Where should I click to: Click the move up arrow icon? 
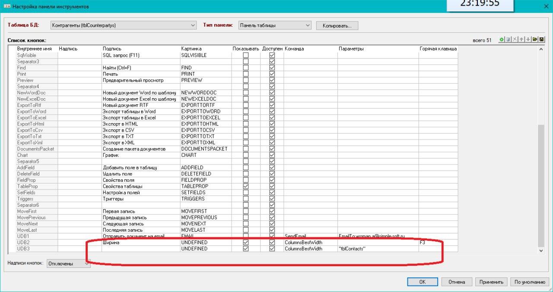coord(521,40)
